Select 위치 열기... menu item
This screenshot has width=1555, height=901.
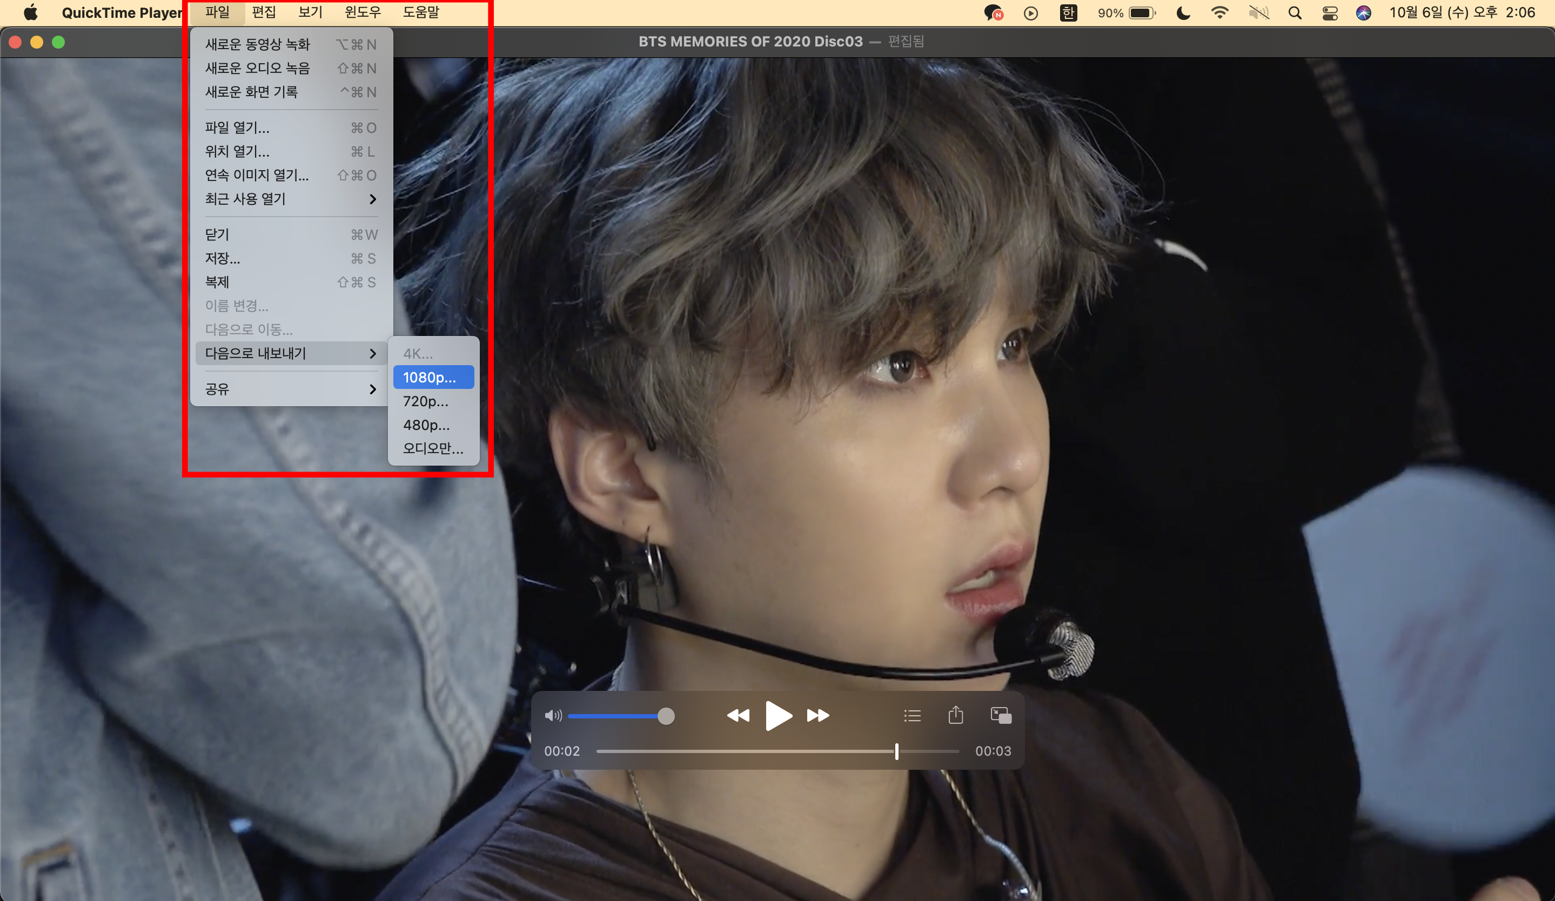[291, 152]
